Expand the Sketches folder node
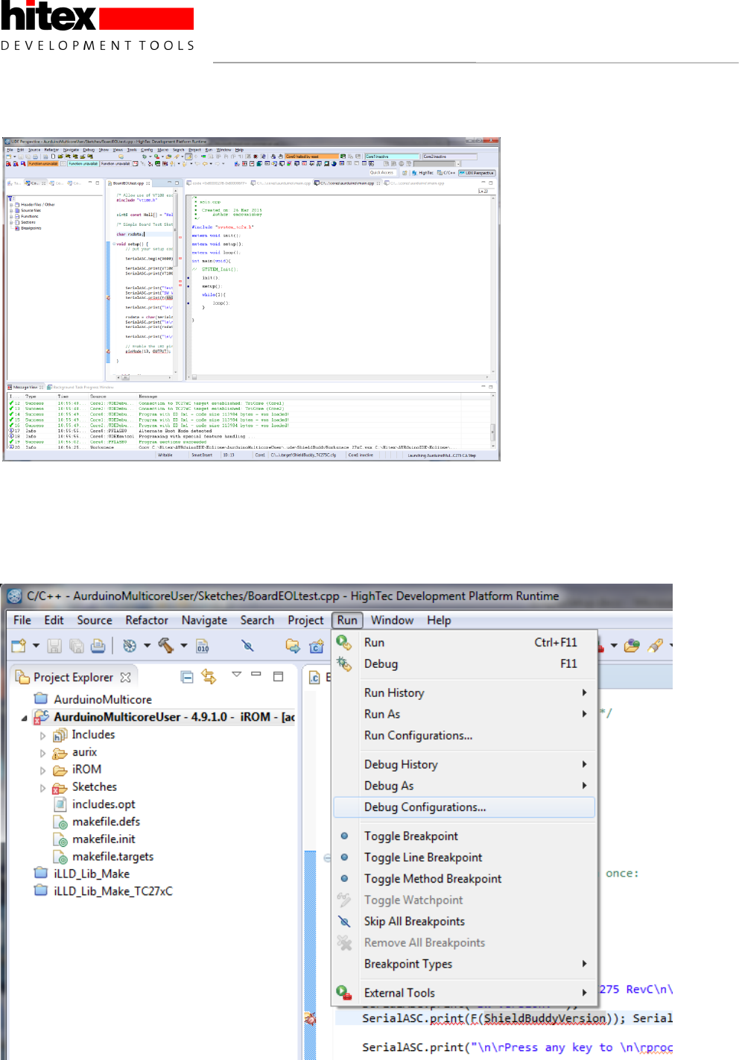Screen dimensions: 739x1060 click(x=42, y=788)
